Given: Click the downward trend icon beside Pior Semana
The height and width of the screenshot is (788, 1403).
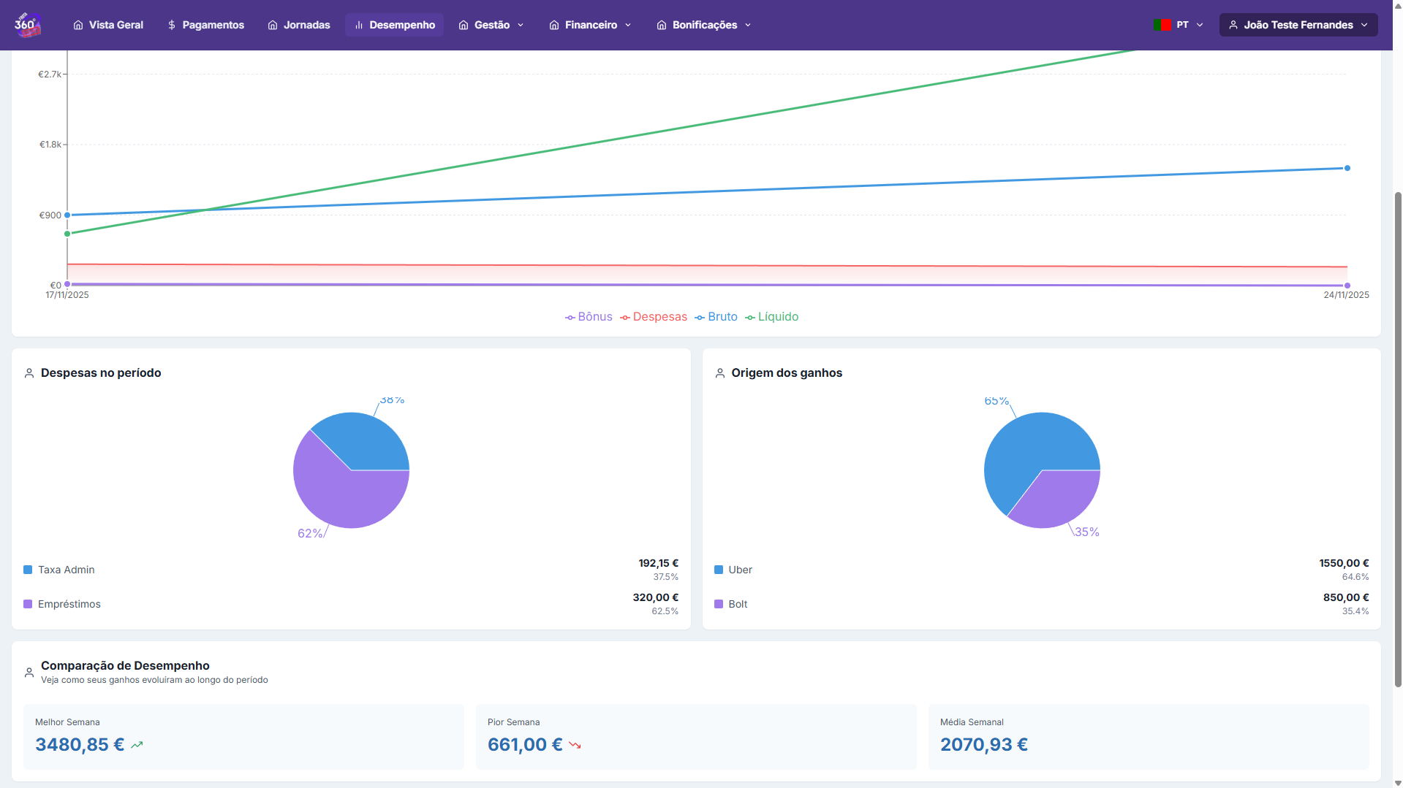Looking at the screenshot, I should pos(575,745).
